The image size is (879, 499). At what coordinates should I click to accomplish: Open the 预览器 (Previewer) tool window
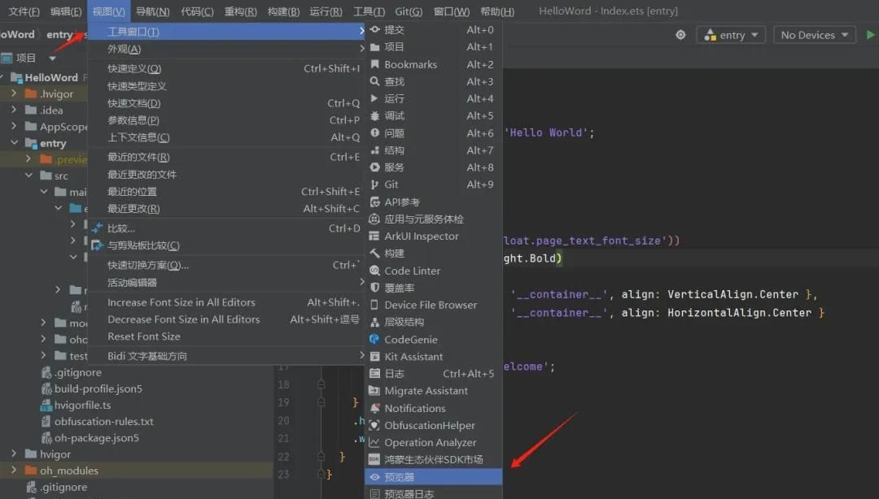(x=399, y=477)
